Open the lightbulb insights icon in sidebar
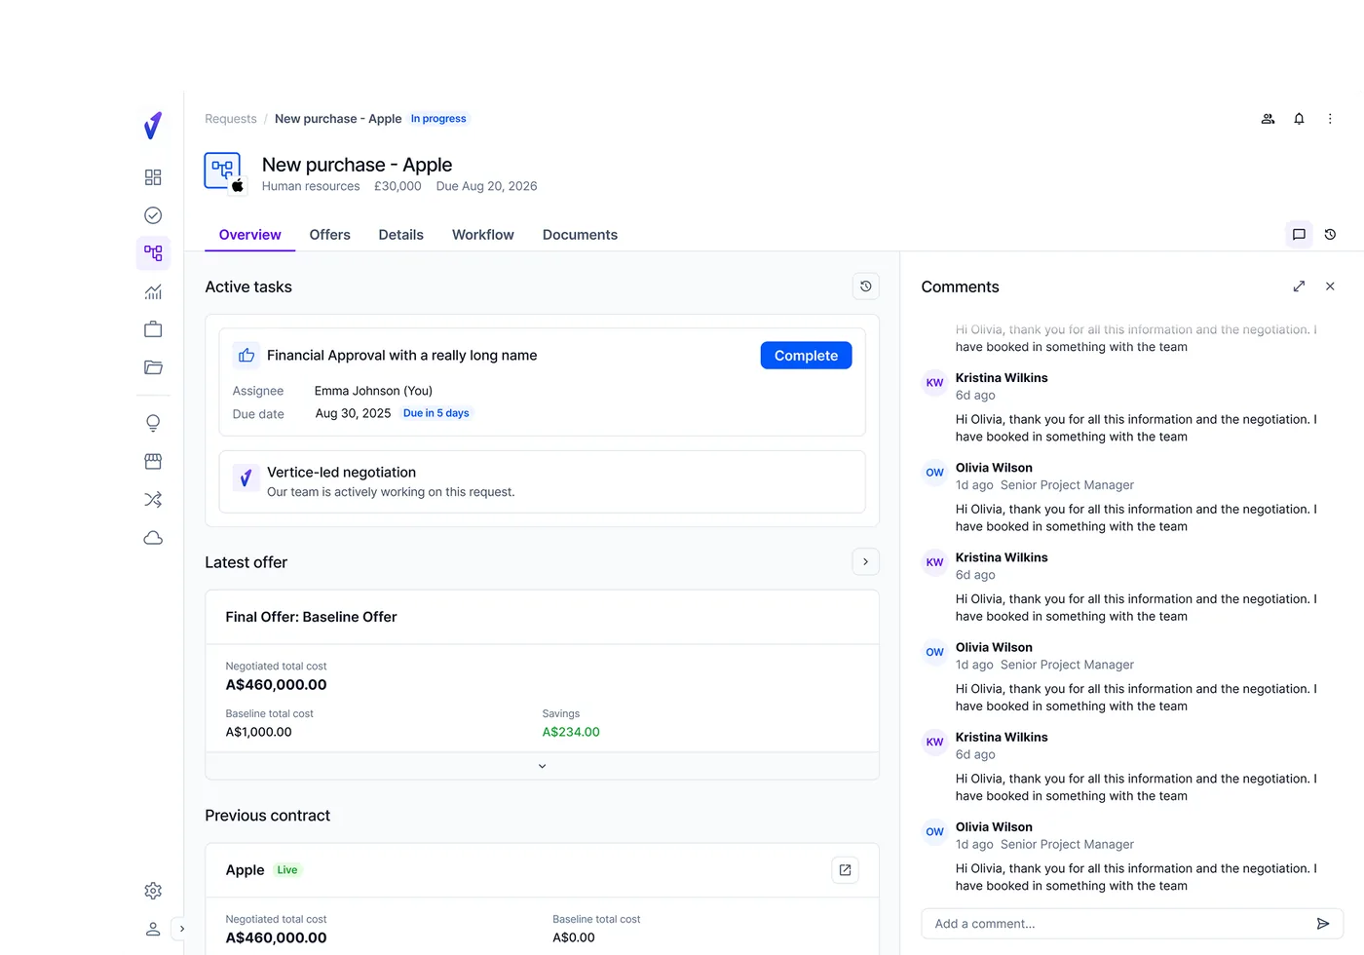 point(153,423)
